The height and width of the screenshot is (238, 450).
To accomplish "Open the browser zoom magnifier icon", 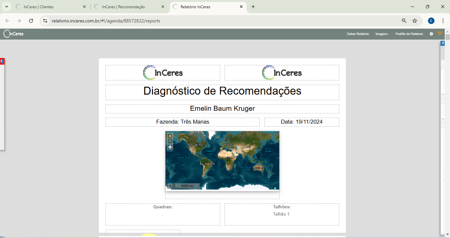I will [404, 21].
